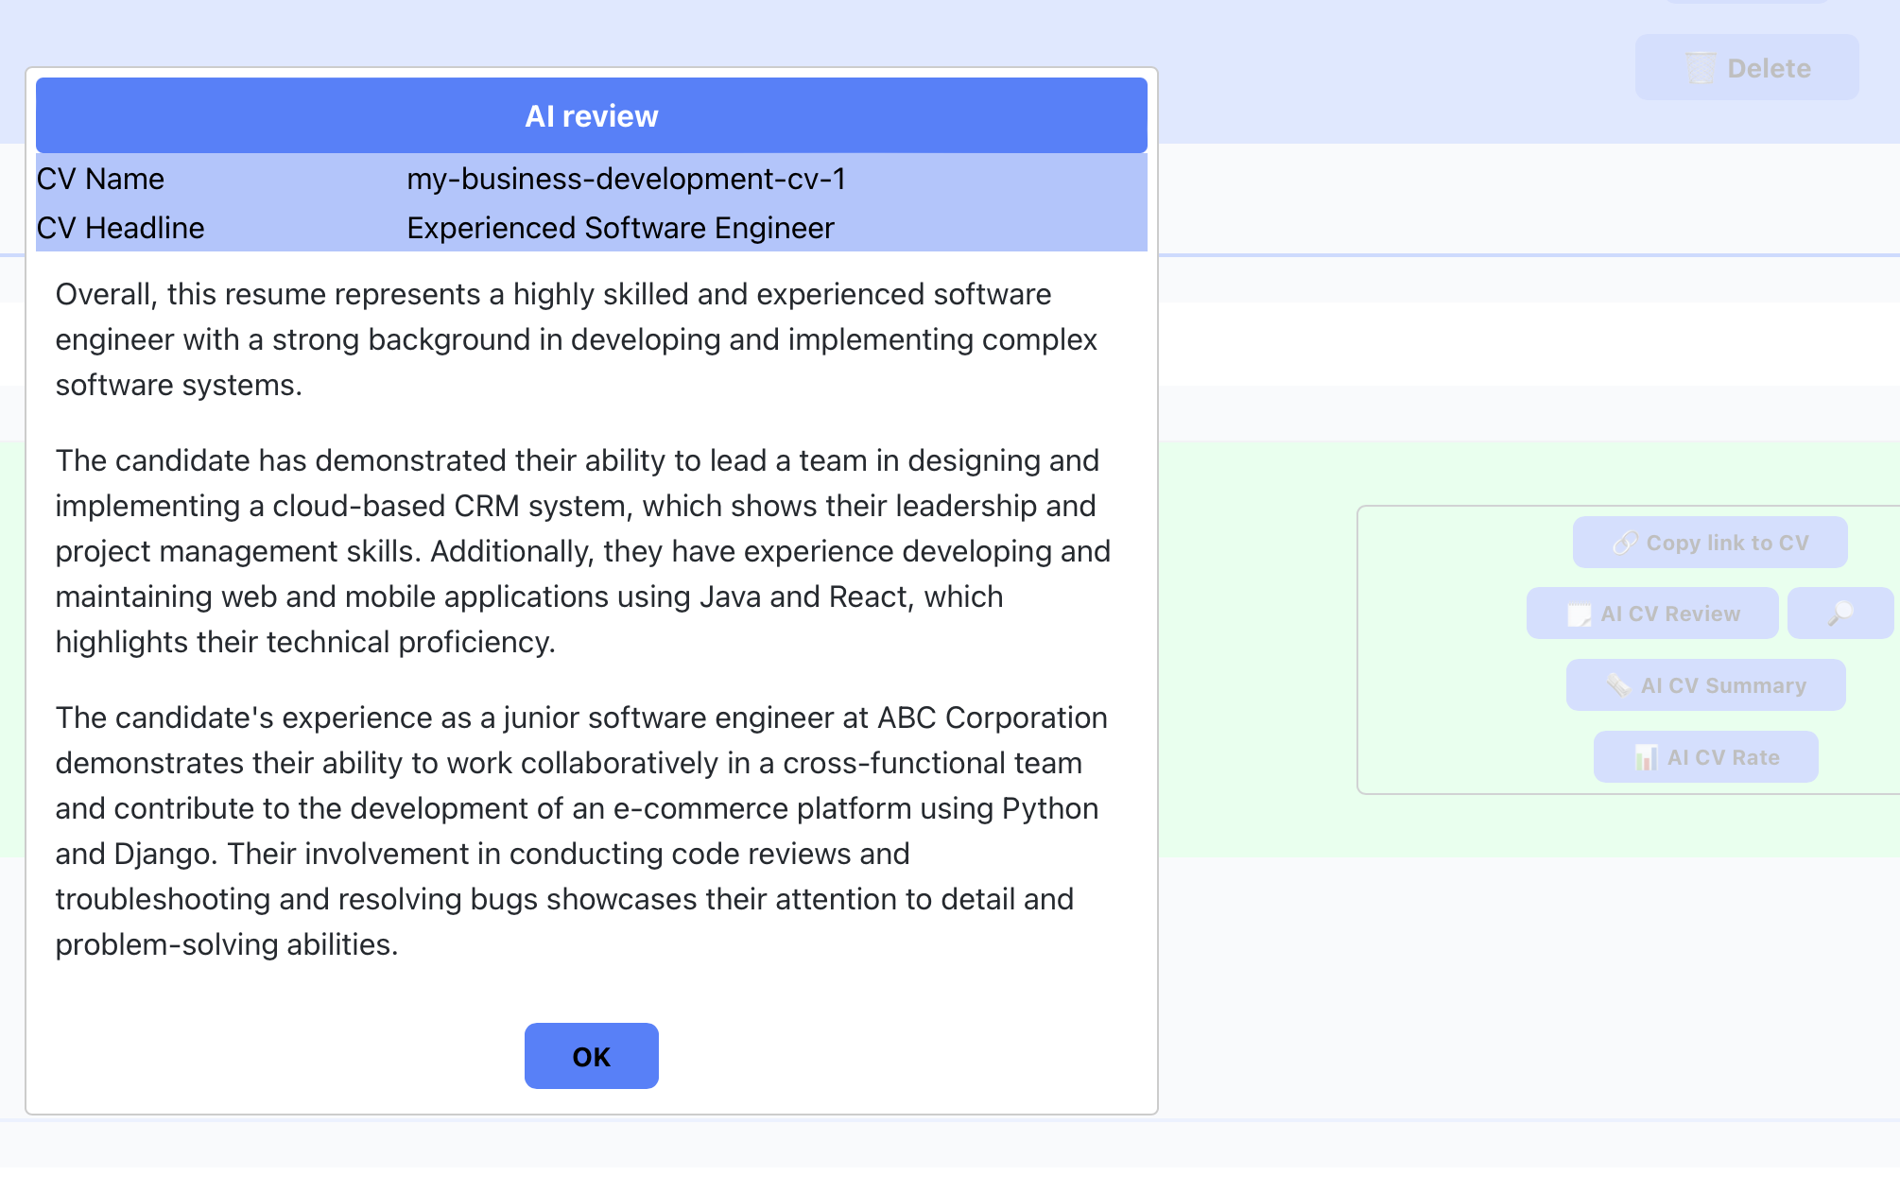
Task: Click the pencil icon on AI CV Summary
Action: [x=1618, y=685]
